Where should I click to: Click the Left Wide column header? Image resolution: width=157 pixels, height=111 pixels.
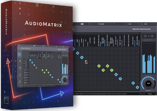90,40
